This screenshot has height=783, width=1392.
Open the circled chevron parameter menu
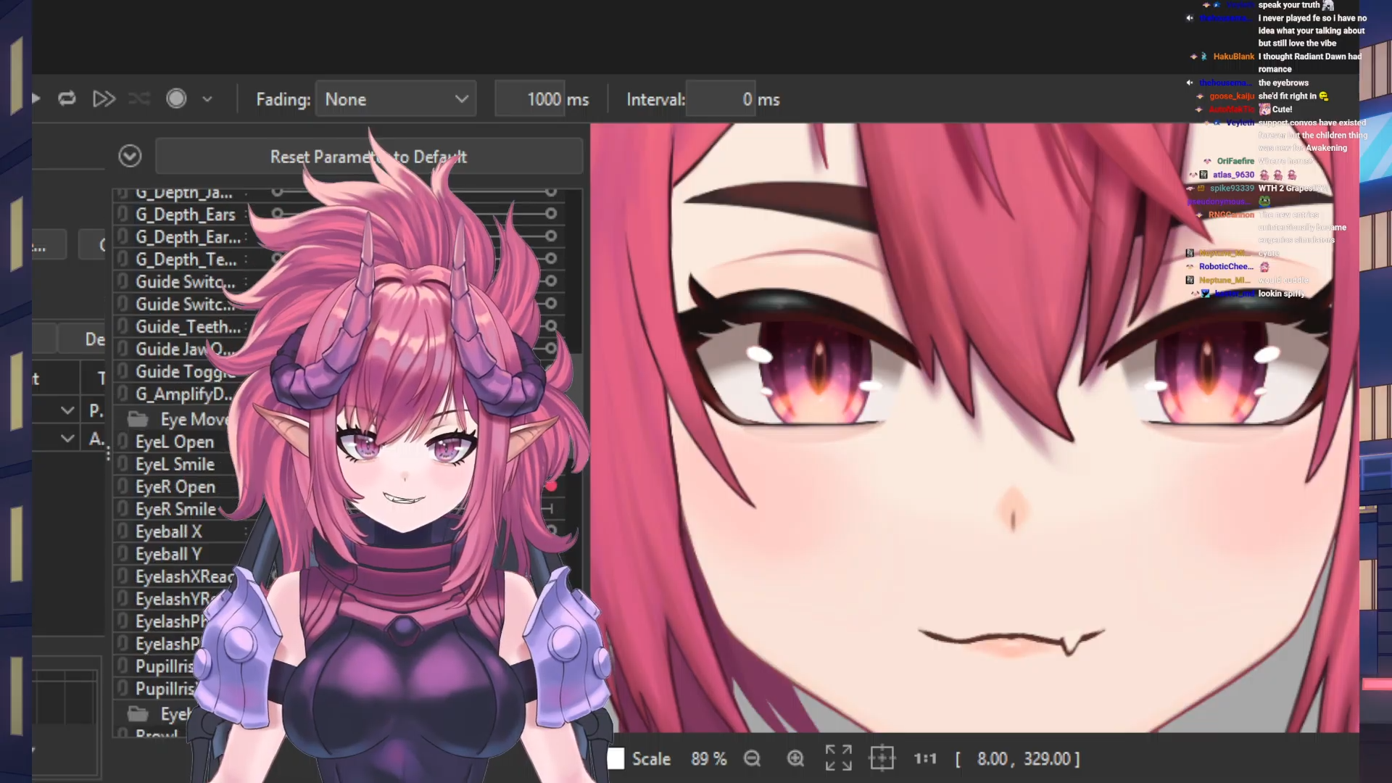coord(130,157)
